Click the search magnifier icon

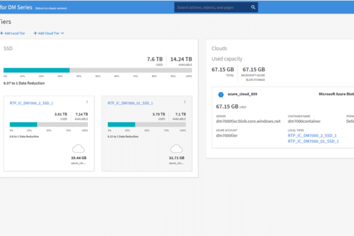click(253, 7)
